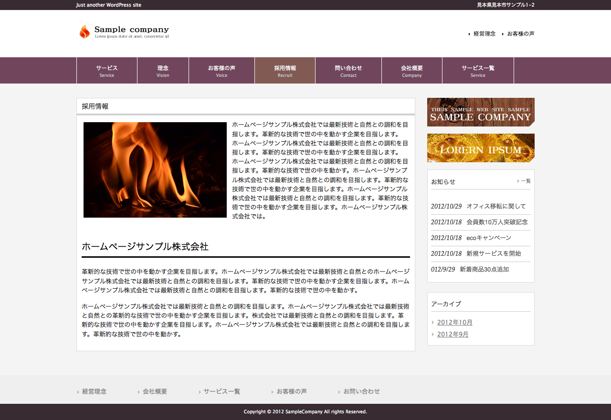Click 会社概要 link in footer

tap(155, 391)
